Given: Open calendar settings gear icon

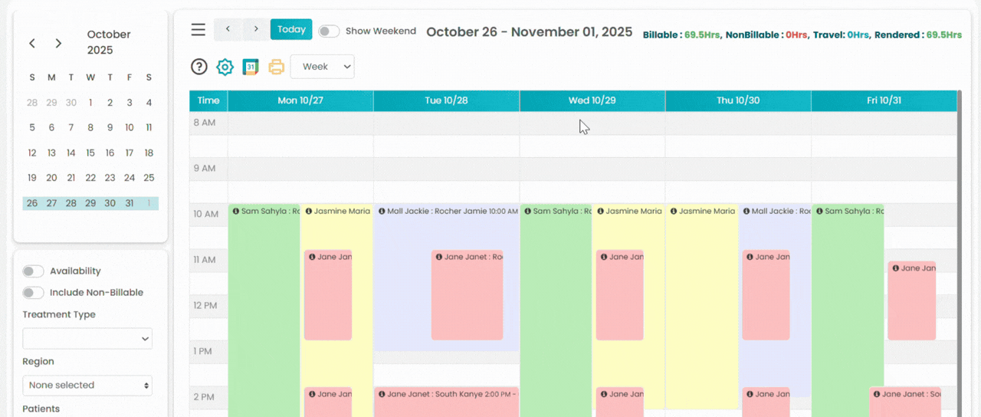Looking at the screenshot, I should click(x=225, y=67).
